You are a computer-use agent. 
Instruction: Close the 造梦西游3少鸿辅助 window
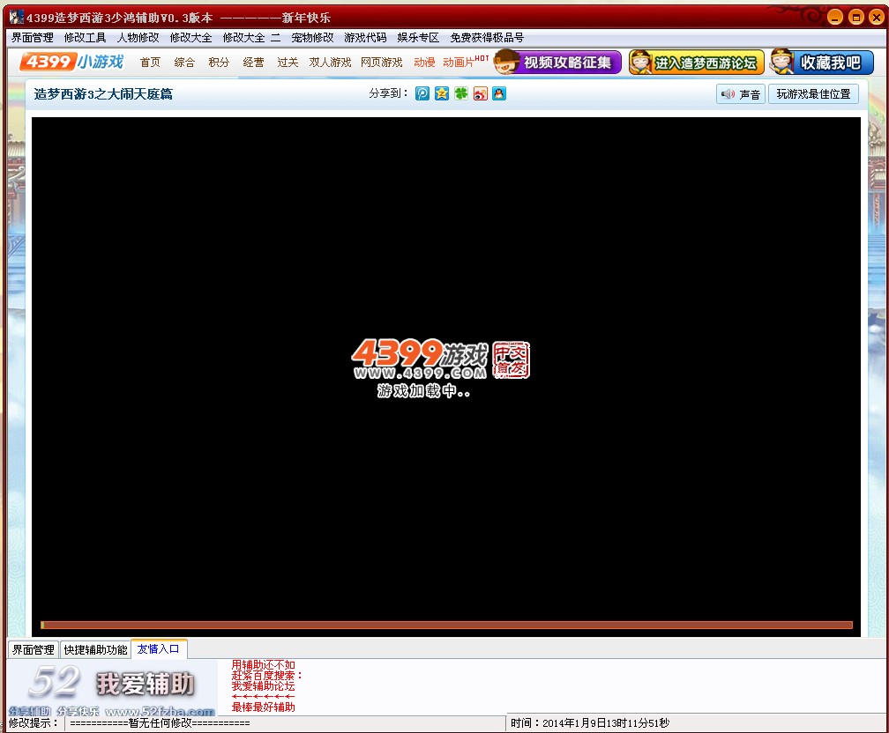click(x=877, y=18)
